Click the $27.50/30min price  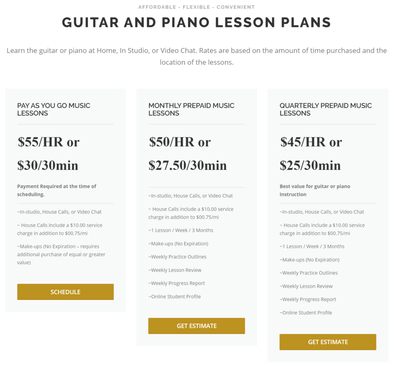187,165
